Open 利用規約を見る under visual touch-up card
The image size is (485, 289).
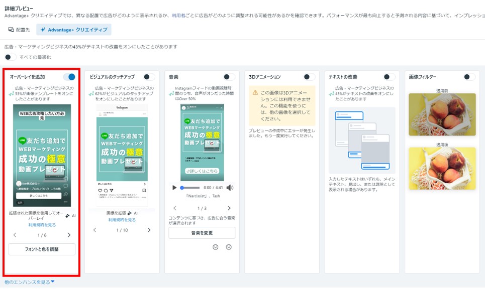(x=122, y=220)
